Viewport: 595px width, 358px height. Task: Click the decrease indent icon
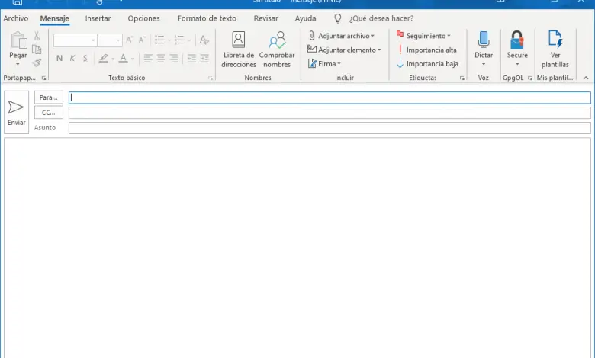point(191,59)
